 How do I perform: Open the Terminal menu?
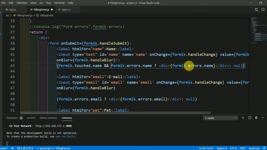[59, 3]
